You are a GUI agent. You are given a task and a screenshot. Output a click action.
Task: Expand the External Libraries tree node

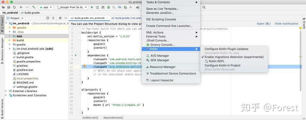[x=6, y=91]
